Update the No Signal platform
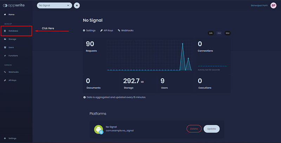 [211, 129]
